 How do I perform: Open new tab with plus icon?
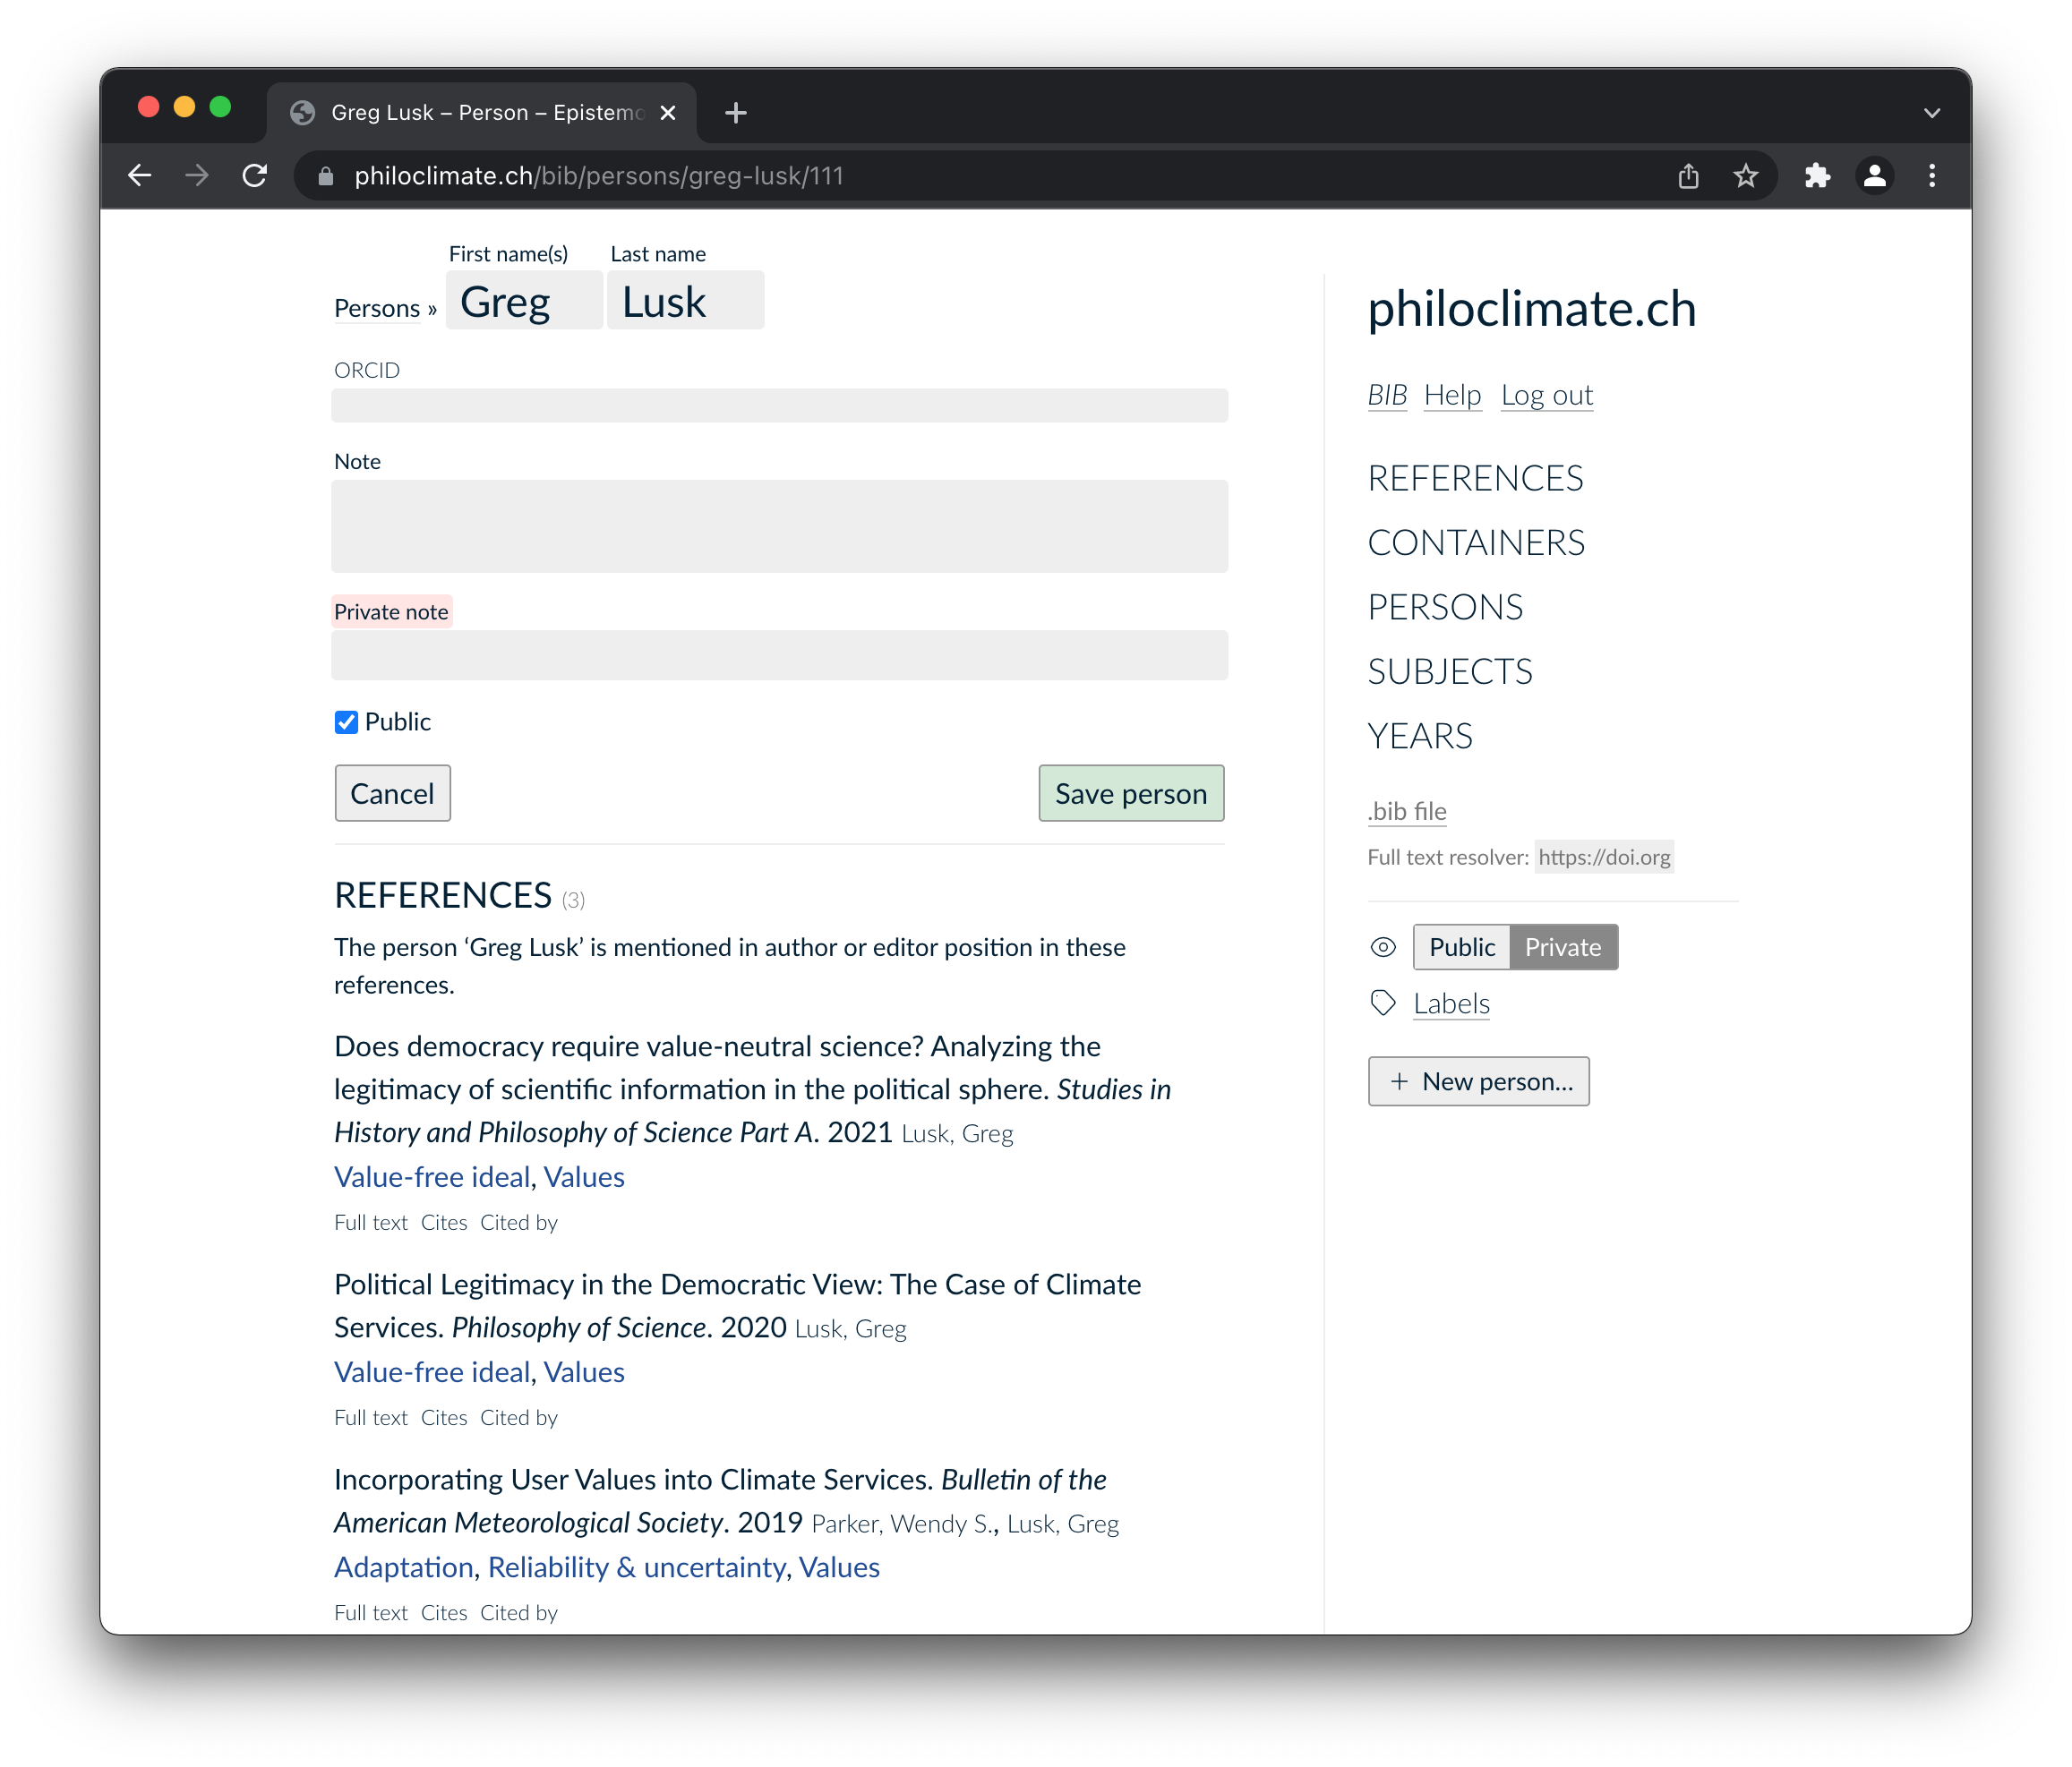point(736,113)
